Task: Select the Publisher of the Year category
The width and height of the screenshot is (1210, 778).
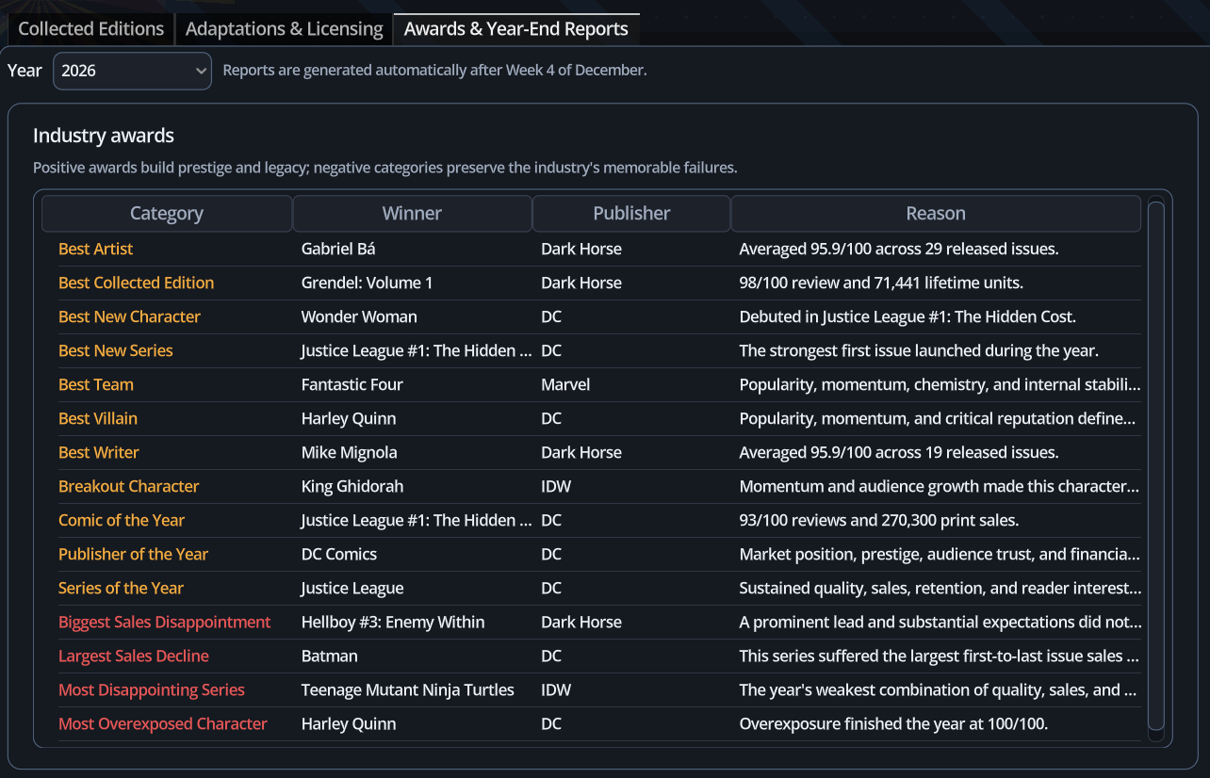Action: (133, 555)
